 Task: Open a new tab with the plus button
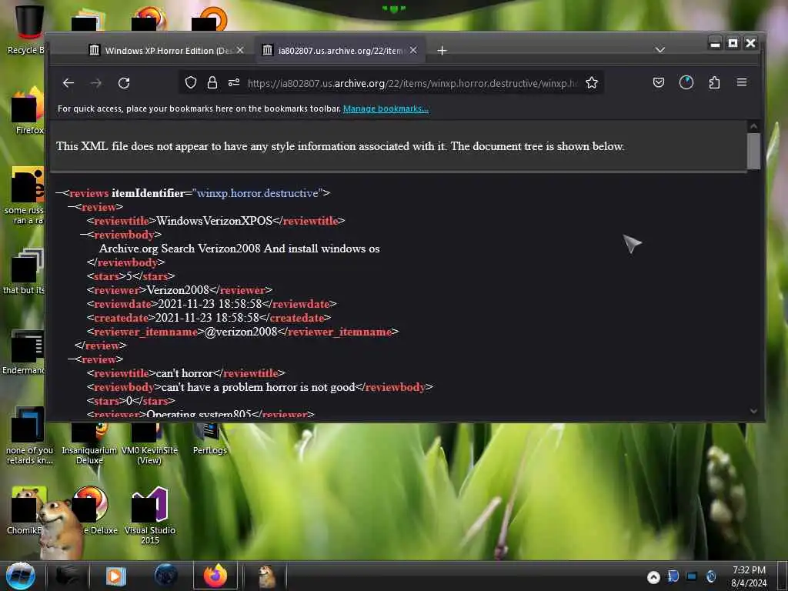[x=442, y=51]
